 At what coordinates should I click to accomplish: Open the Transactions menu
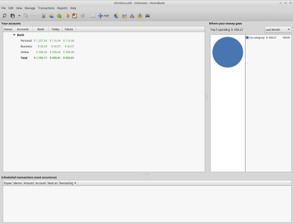46,8
